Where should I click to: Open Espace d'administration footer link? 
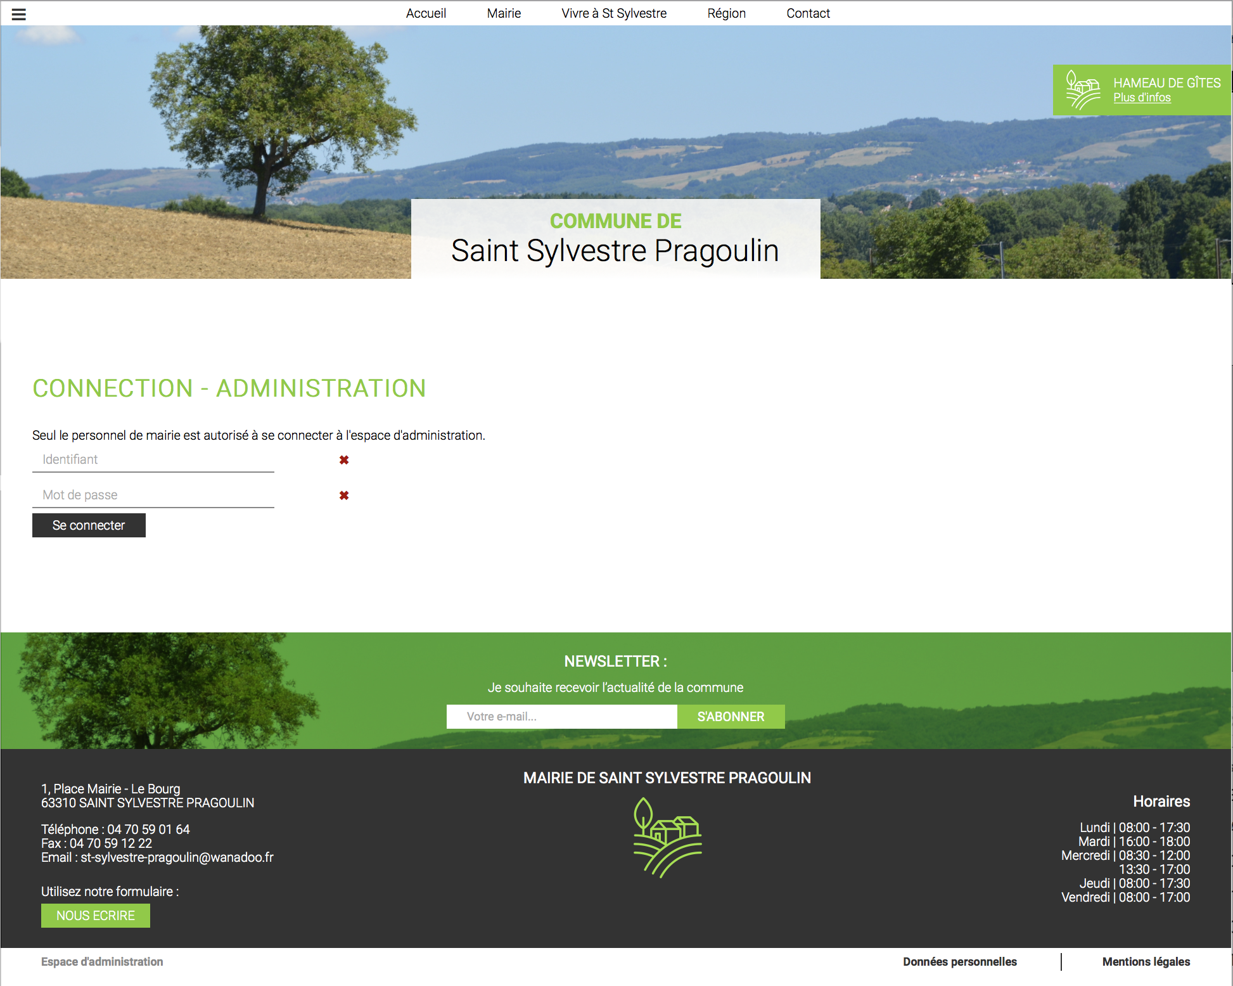click(102, 962)
